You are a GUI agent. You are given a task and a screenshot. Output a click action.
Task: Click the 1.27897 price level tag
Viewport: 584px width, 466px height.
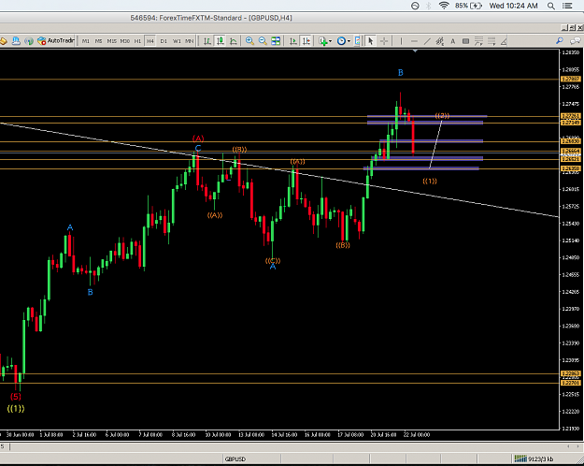click(x=571, y=80)
